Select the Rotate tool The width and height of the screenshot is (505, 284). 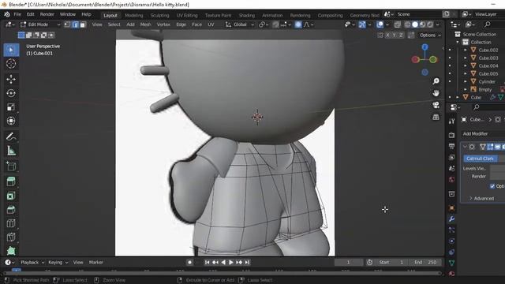11,93
